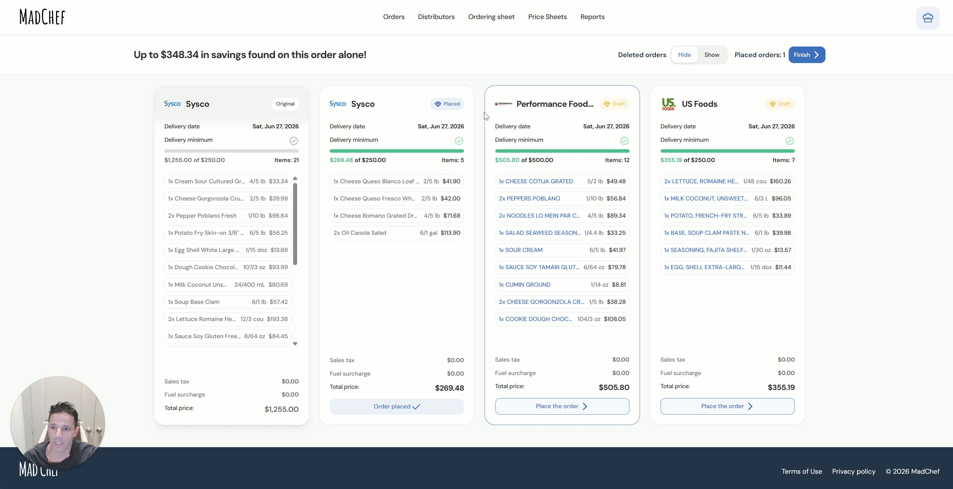953x489 pixels.
Task: Open SAUCE SOY TAMARI item
Action: pos(562,267)
